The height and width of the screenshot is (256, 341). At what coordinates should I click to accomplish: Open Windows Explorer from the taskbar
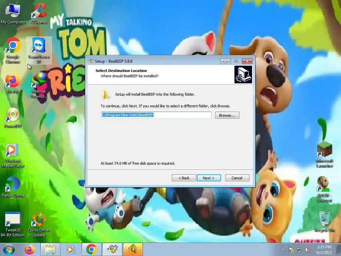coord(50,249)
